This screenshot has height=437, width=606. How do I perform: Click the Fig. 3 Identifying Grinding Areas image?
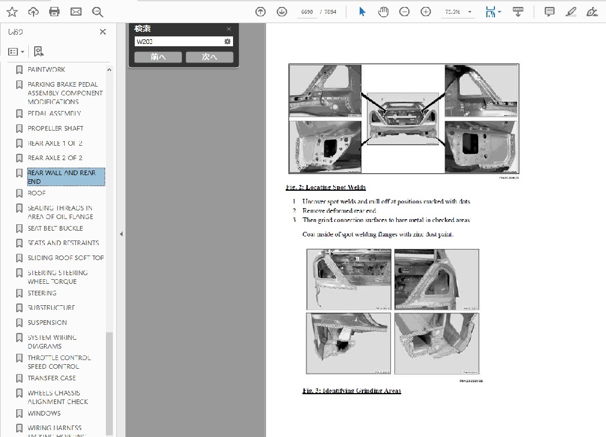(393, 312)
